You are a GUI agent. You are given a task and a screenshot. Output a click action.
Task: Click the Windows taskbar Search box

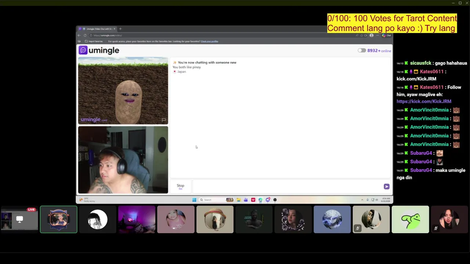(217, 200)
